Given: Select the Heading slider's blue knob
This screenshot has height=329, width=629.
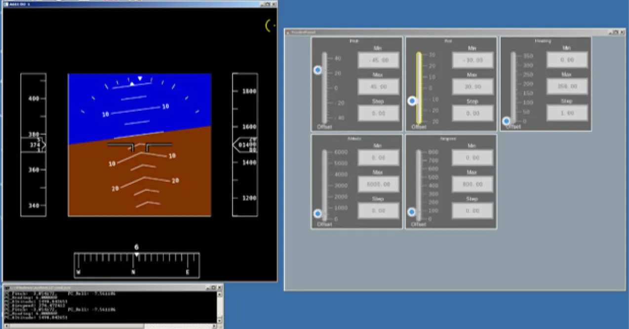Looking at the screenshot, I should pyautogui.click(x=507, y=121).
